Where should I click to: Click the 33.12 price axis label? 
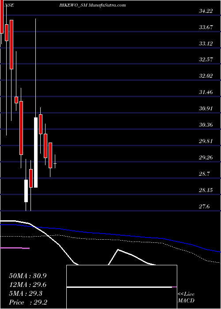click(x=206, y=44)
